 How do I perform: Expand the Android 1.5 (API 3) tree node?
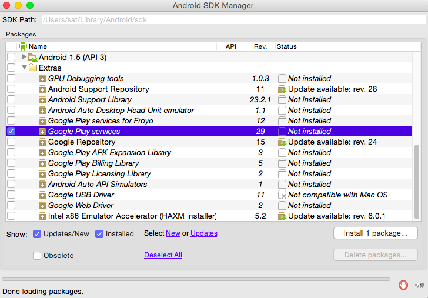point(24,57)
